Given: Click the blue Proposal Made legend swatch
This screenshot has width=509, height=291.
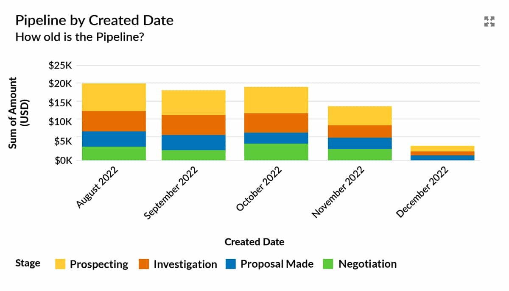Looking at the screenshot, I should tap(231, 264).
